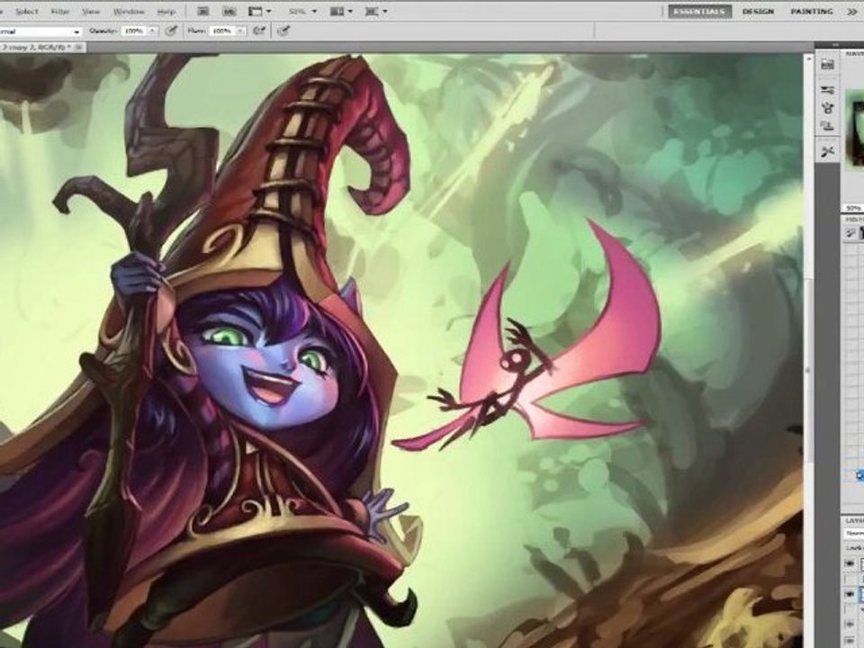Open the Clone Source panel icon
This screenshot has height=648, width=864.
pyautogui.click(x=827, y=126)
